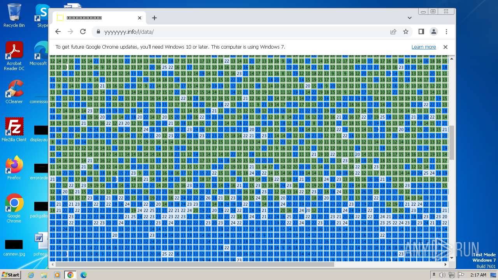Launch CCleaner from the desktop
Viewport: 498px width, 280px height.
14,92
